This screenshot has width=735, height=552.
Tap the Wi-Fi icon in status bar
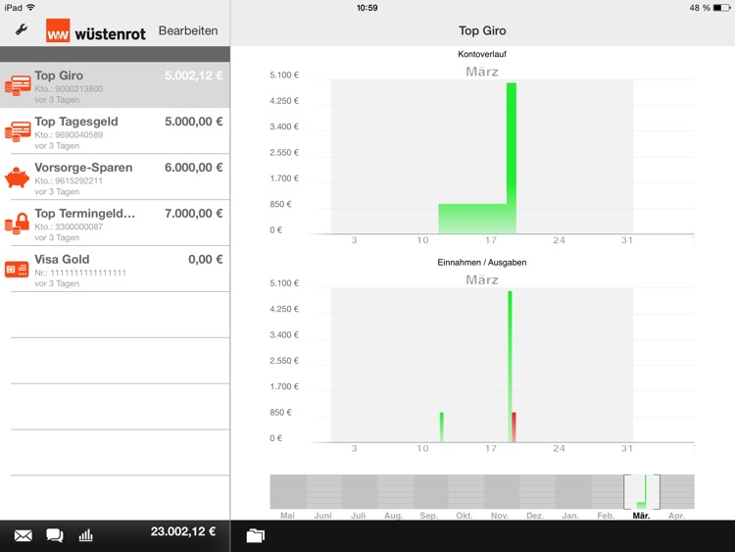coord(30,8)
